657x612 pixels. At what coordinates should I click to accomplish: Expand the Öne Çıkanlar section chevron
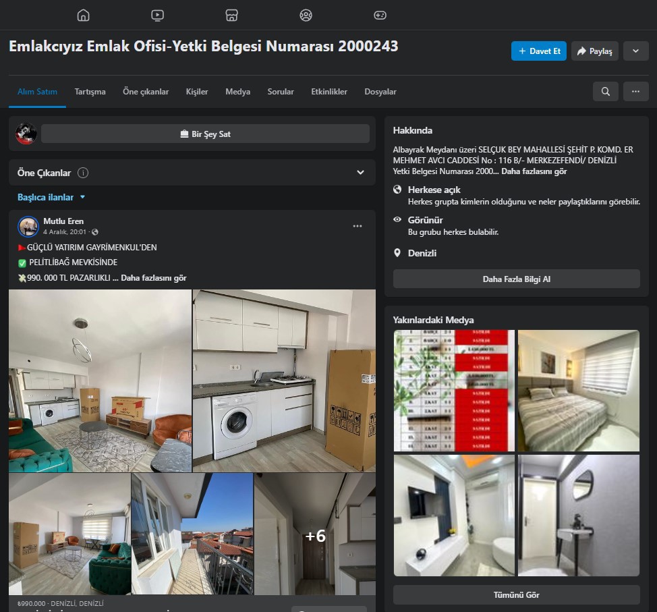coord(360,173)
